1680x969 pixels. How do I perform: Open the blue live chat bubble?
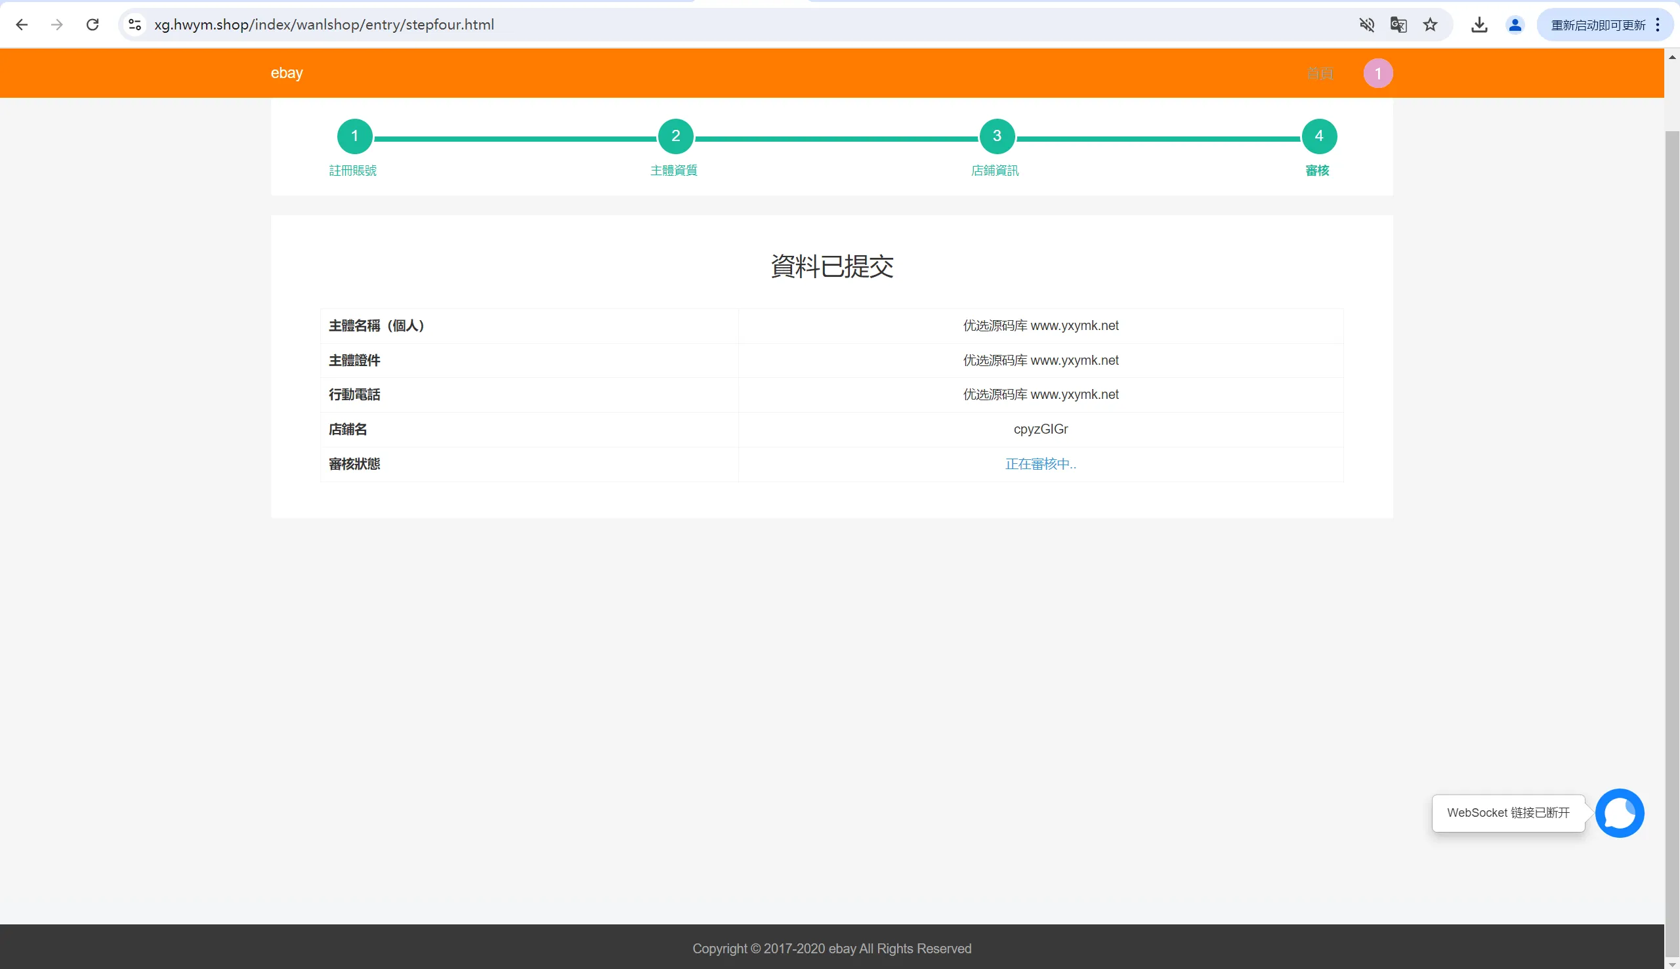coord(1620,813)
